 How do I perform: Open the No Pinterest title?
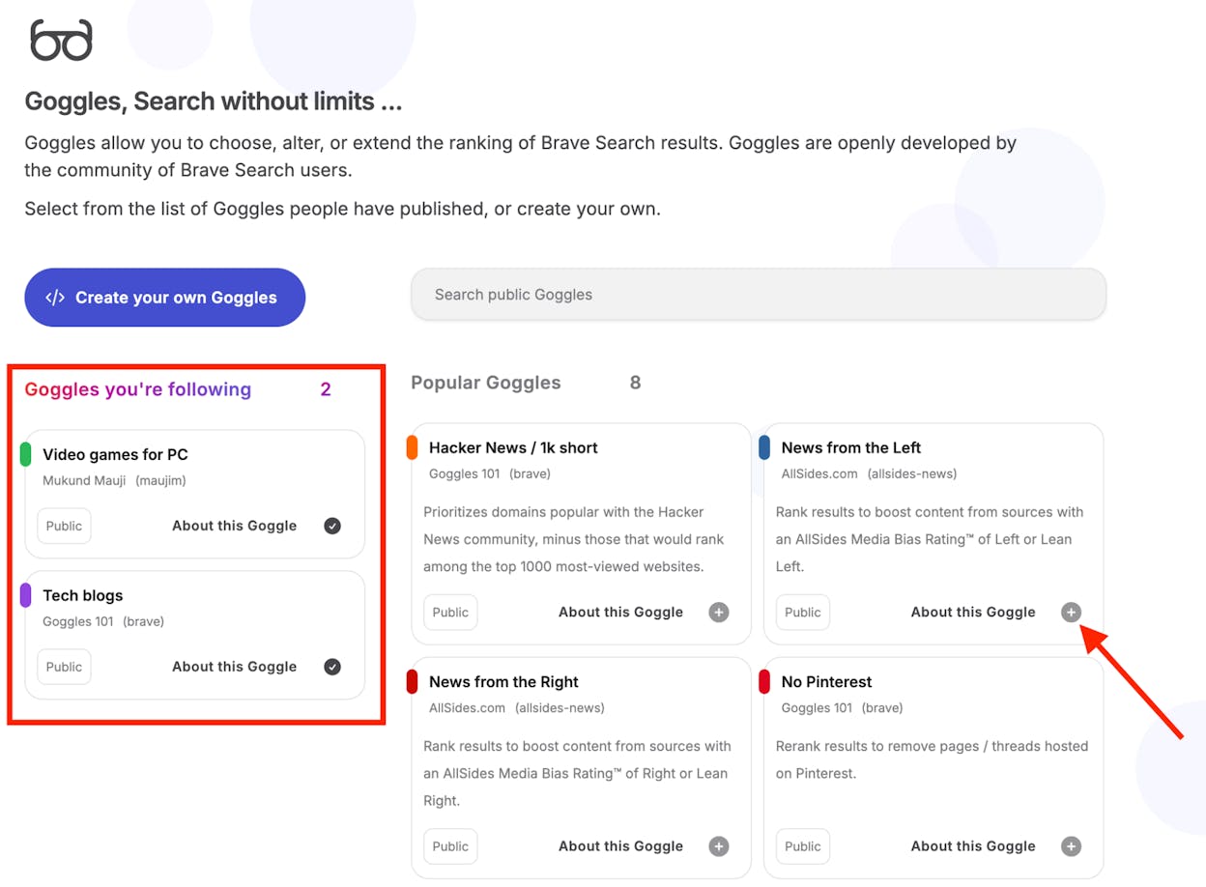click(x=826, y=682)
